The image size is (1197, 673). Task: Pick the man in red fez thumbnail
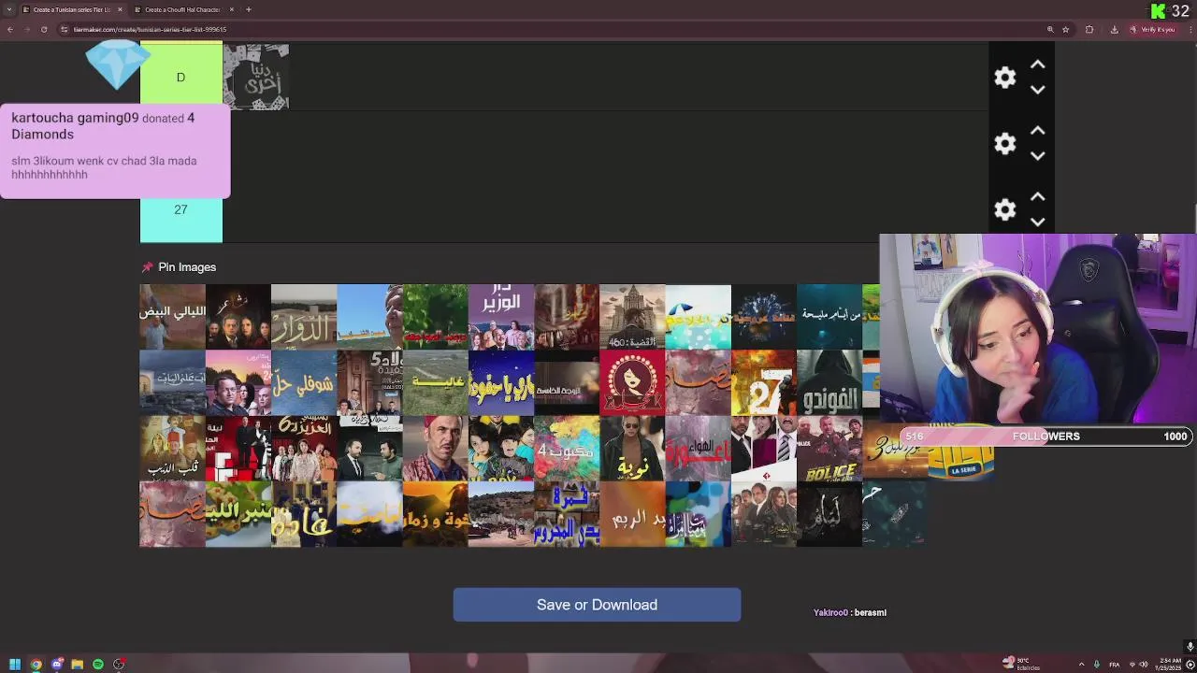435,449
